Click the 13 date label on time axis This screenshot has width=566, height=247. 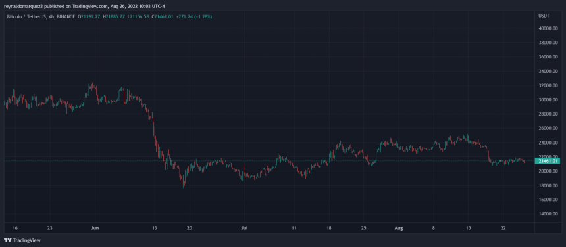(154, 228)
